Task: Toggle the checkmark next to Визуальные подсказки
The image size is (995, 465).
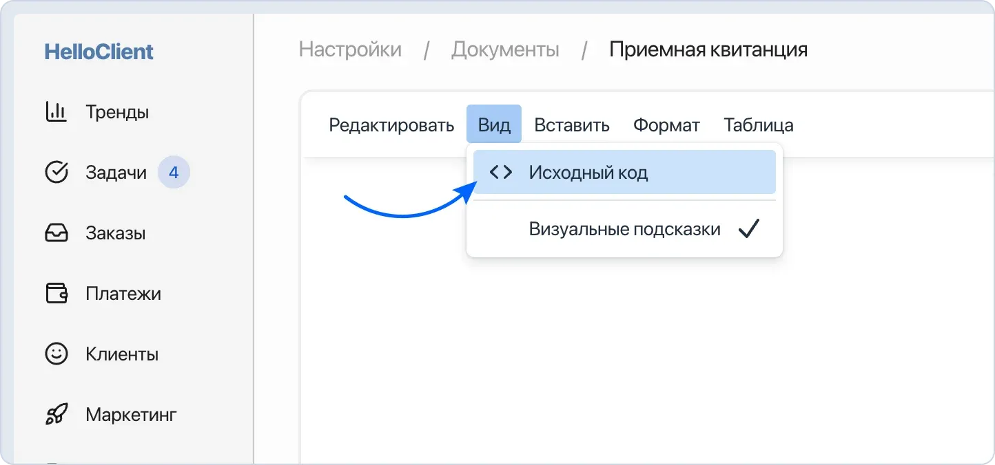Action: click(x=750, y=228)
